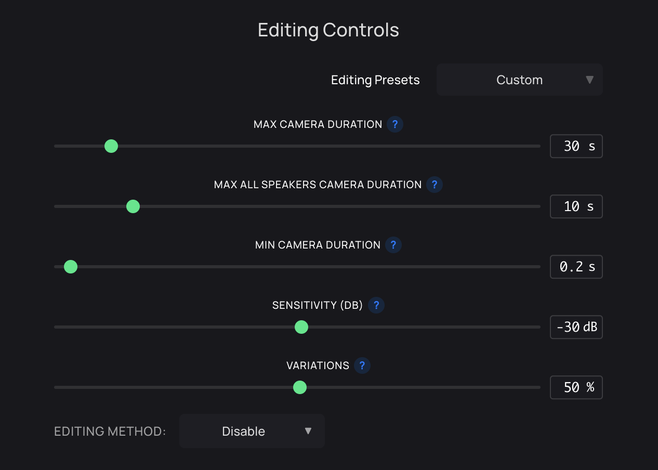Viewport: 658px width, 470px height.
Task: Open the Editing Method dropdown showing Disable
Action: 252,431
